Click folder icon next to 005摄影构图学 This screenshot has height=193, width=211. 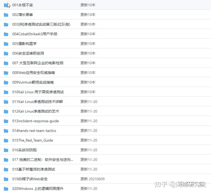pyautogui.click(x=6, y=44)
